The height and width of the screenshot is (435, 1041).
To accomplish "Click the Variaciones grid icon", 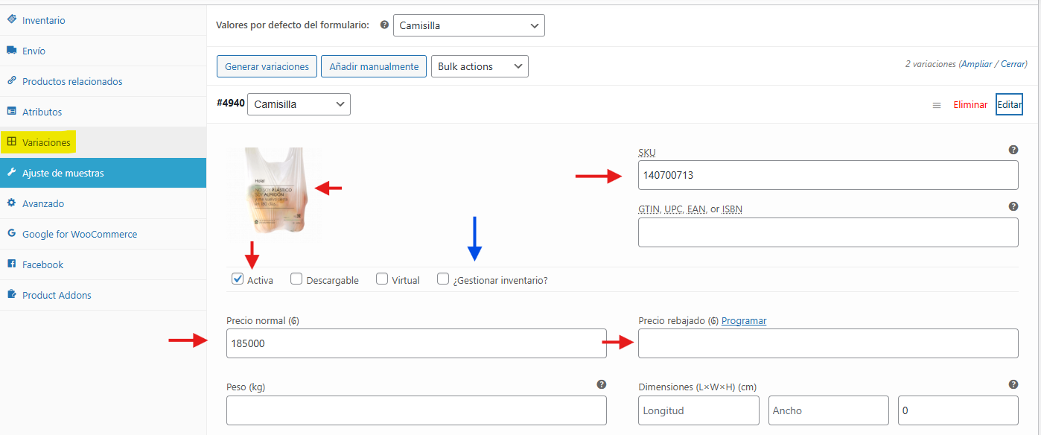I will (x=12, y=142).
